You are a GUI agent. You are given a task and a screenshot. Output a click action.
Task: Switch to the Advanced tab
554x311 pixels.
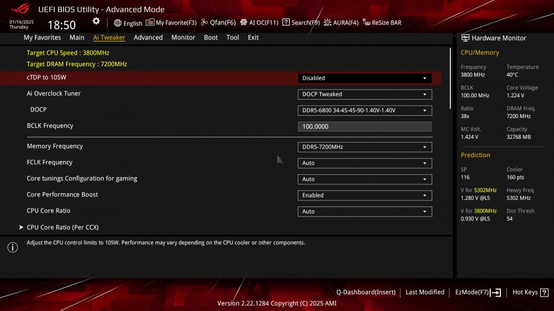point(148,38)
